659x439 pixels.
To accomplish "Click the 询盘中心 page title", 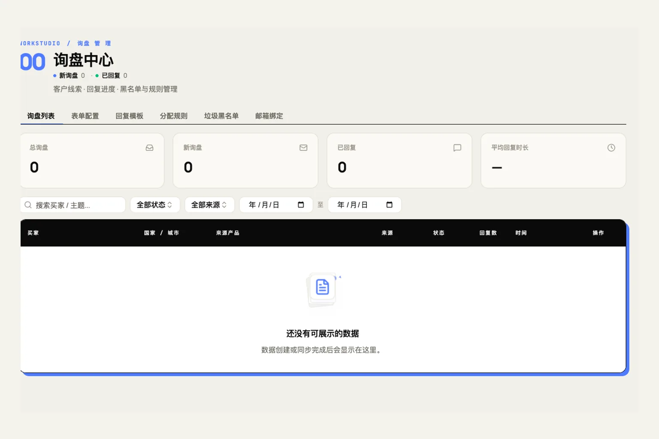I will tap(84, 60).
